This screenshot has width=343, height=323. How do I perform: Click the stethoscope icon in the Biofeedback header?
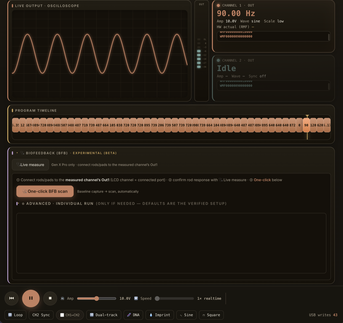tap(22, 153)
